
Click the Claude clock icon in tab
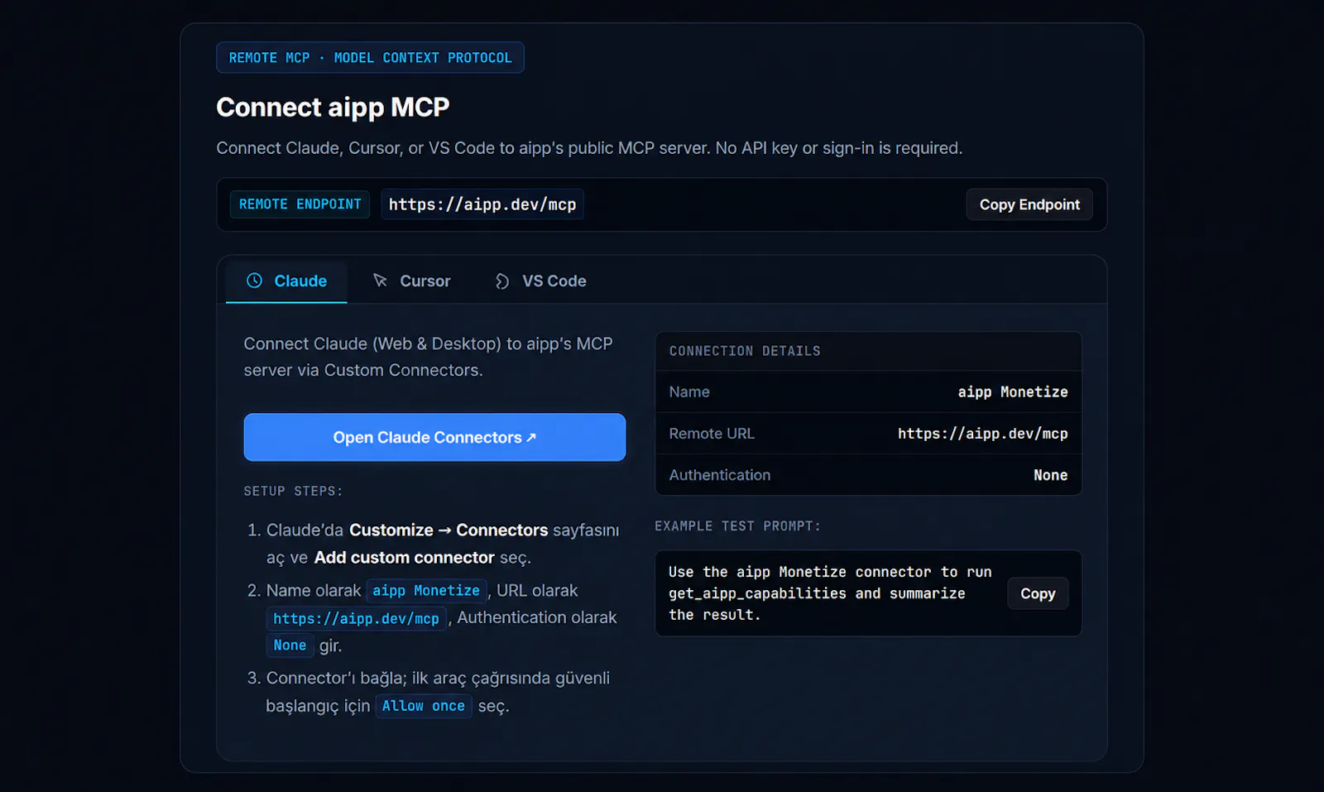pyautogui.click(x=254, y=281)
